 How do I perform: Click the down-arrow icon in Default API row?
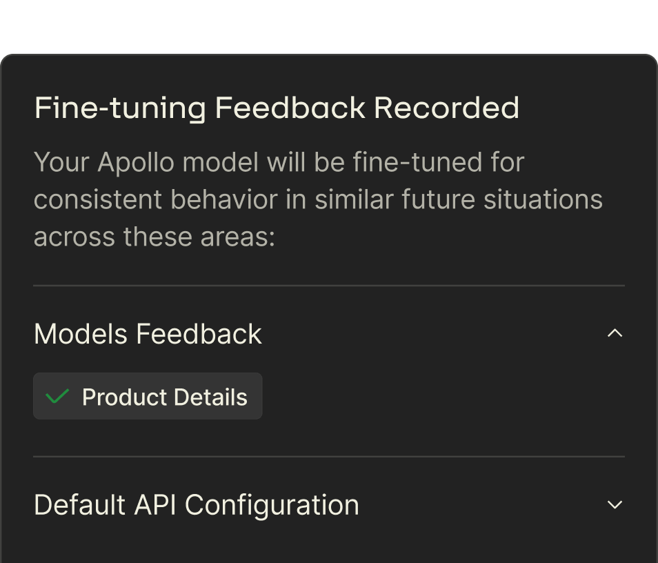point(614,505)
